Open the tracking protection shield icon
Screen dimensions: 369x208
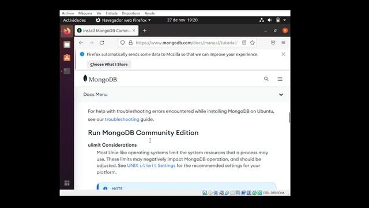coord(122,43)
